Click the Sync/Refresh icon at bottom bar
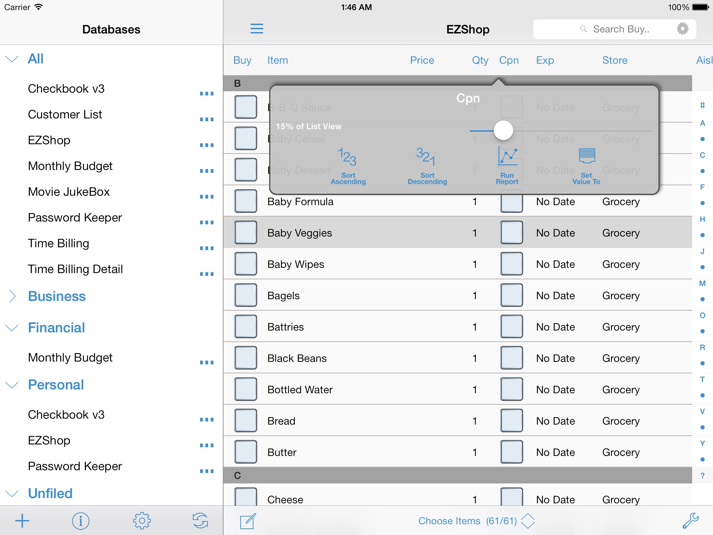Image resolution: width=713 pixels, height=535 pixels. tap(201, 520)
